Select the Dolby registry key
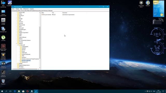This screenshot has width=166, height=93. [20, 14]
